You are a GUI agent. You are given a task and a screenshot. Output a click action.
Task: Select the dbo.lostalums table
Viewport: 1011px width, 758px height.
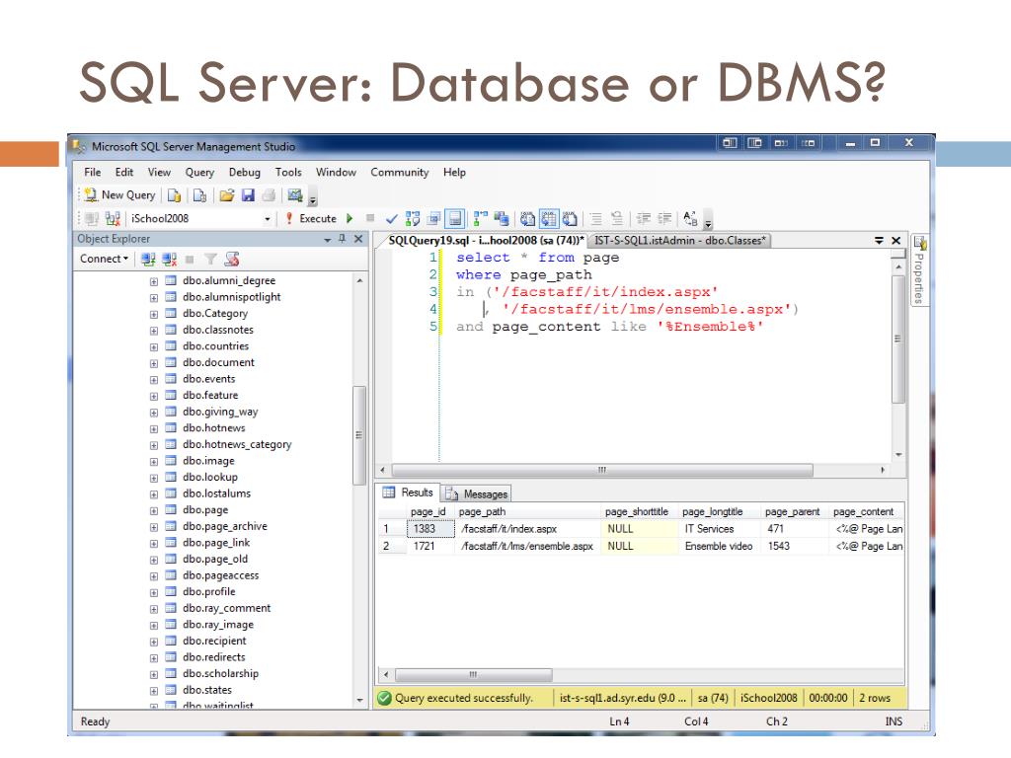216,493
